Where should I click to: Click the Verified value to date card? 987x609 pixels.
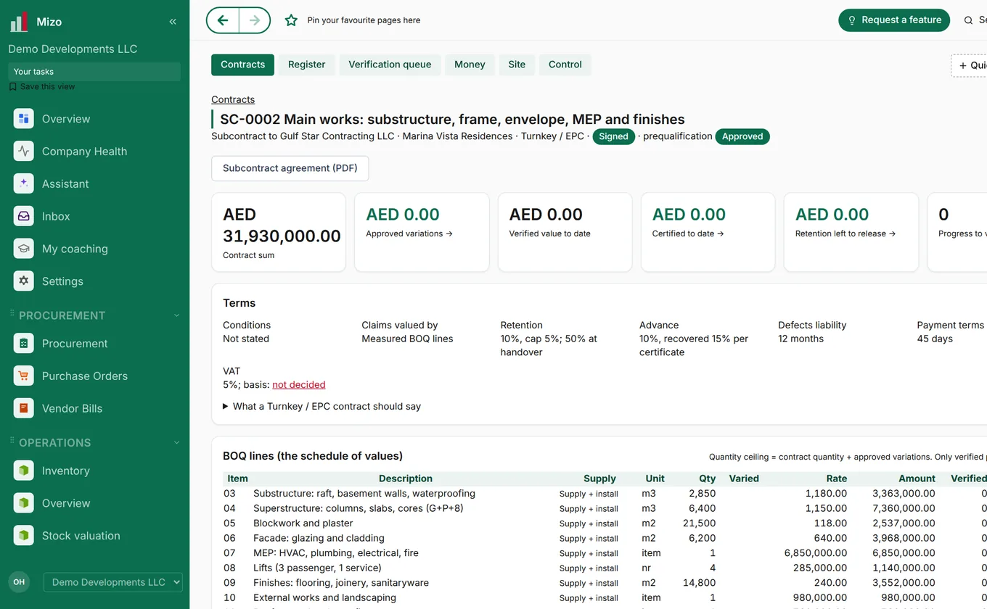(x=565, y=232)
